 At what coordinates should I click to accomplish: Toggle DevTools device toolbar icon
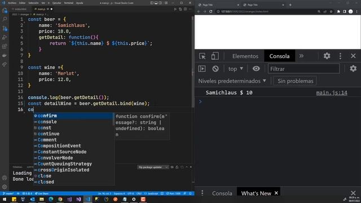point(215,56)
